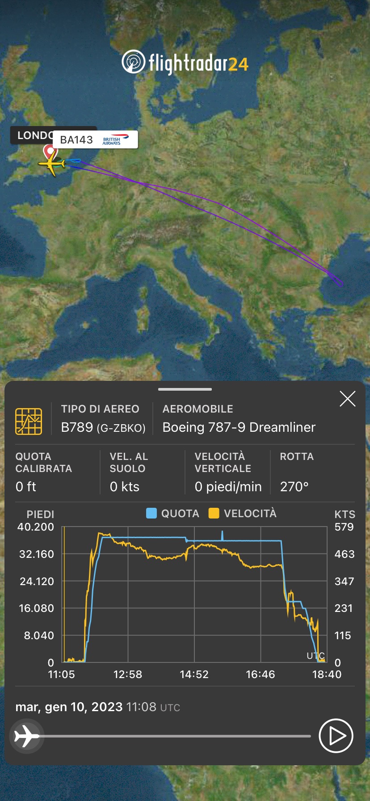Image resolution: width=370 pixels, height=801 pixels.
Task: Select the BA143 flight label
Action: [x=76, y=140]
